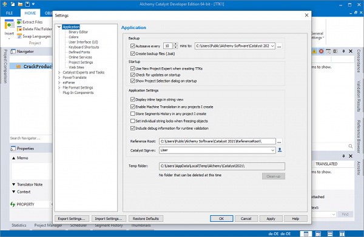The width and height of the screenshot is (364, 237).
Task: Click the warning filter icon in results panel
Action: tap(314, 52)
